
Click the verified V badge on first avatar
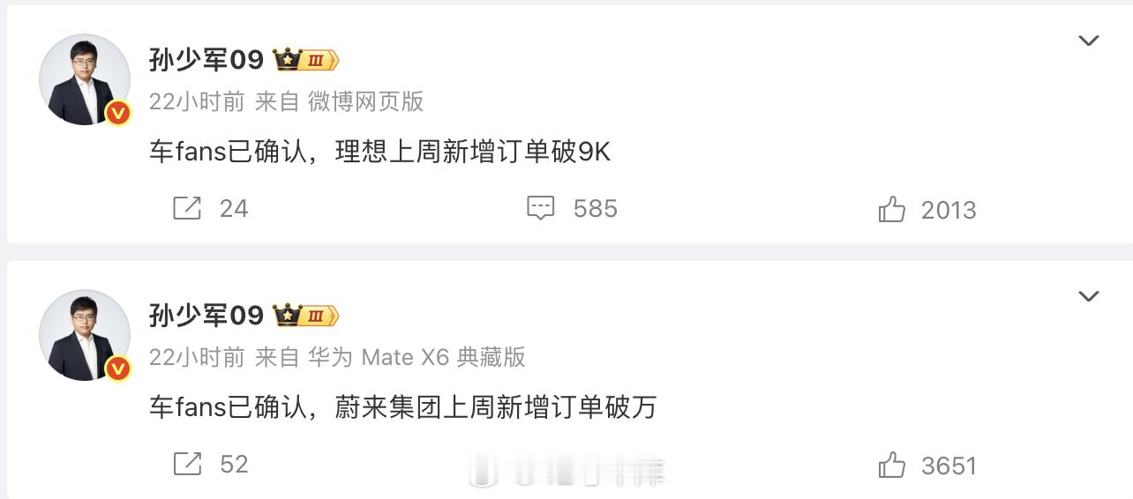(118, 113)
